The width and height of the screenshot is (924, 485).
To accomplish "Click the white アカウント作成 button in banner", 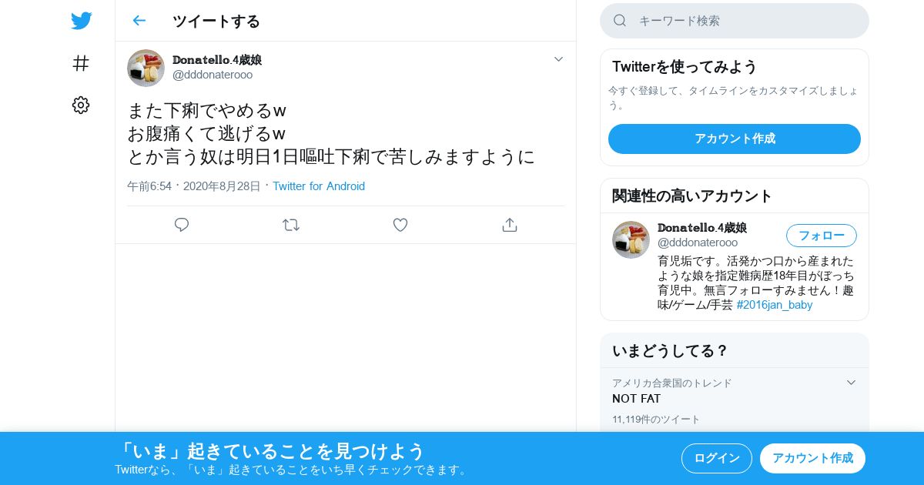I will point(812,458).
